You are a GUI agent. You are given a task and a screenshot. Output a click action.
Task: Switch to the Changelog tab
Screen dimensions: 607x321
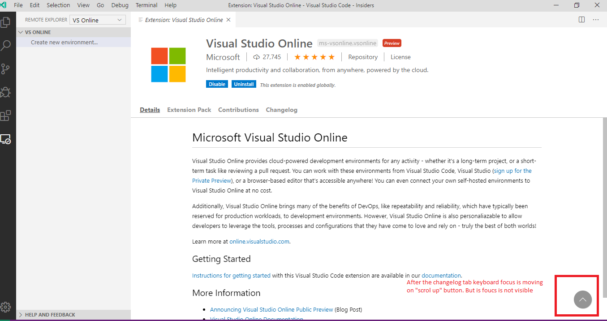tap(281, 110)
